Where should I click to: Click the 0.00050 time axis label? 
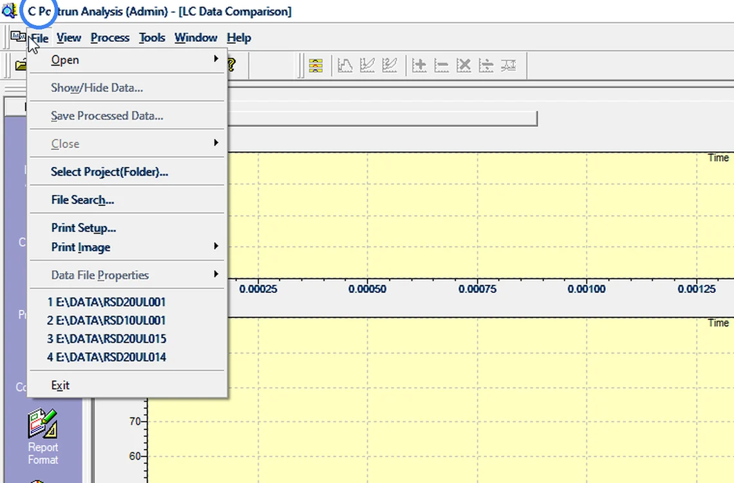[x=368, y=289]
